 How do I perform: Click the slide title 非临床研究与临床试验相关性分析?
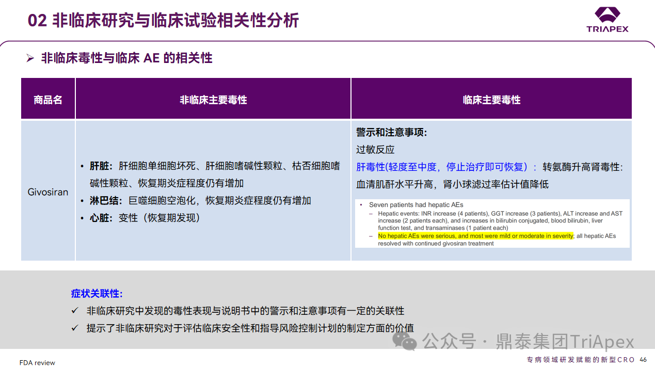[x=163, y=21]
